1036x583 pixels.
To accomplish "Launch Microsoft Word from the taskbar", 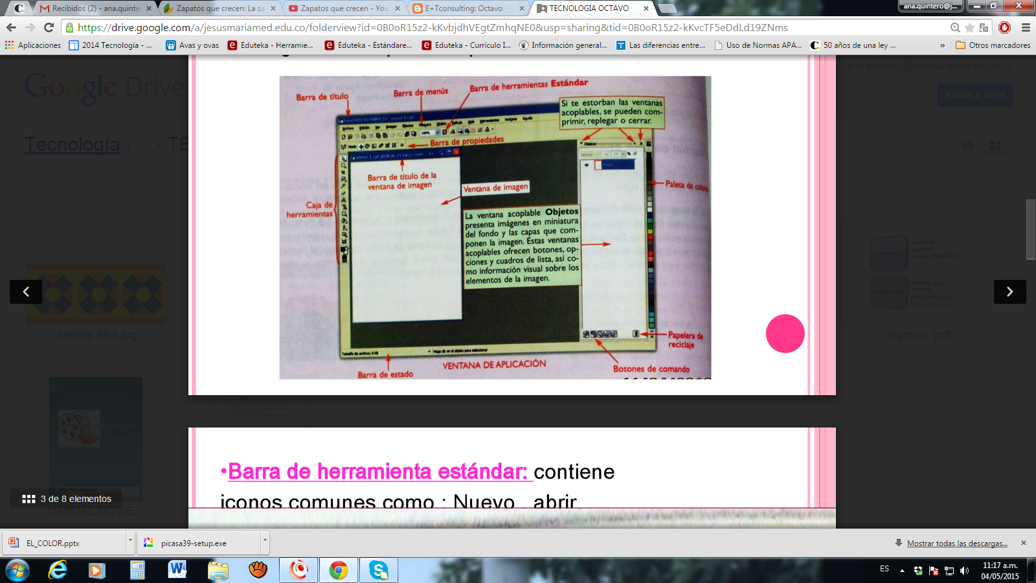I will (x=177, y=570).
